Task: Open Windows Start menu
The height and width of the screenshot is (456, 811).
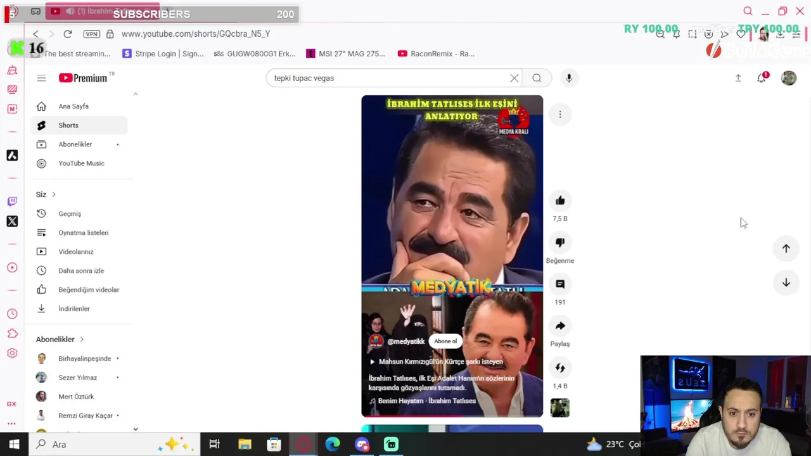Action: (x=14, y=445)
